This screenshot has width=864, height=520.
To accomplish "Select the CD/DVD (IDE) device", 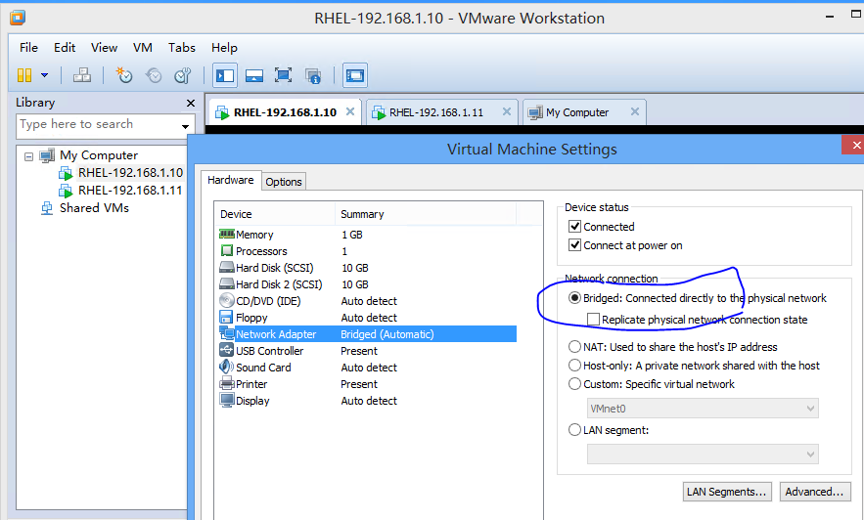I will click(x=368, y=301).
